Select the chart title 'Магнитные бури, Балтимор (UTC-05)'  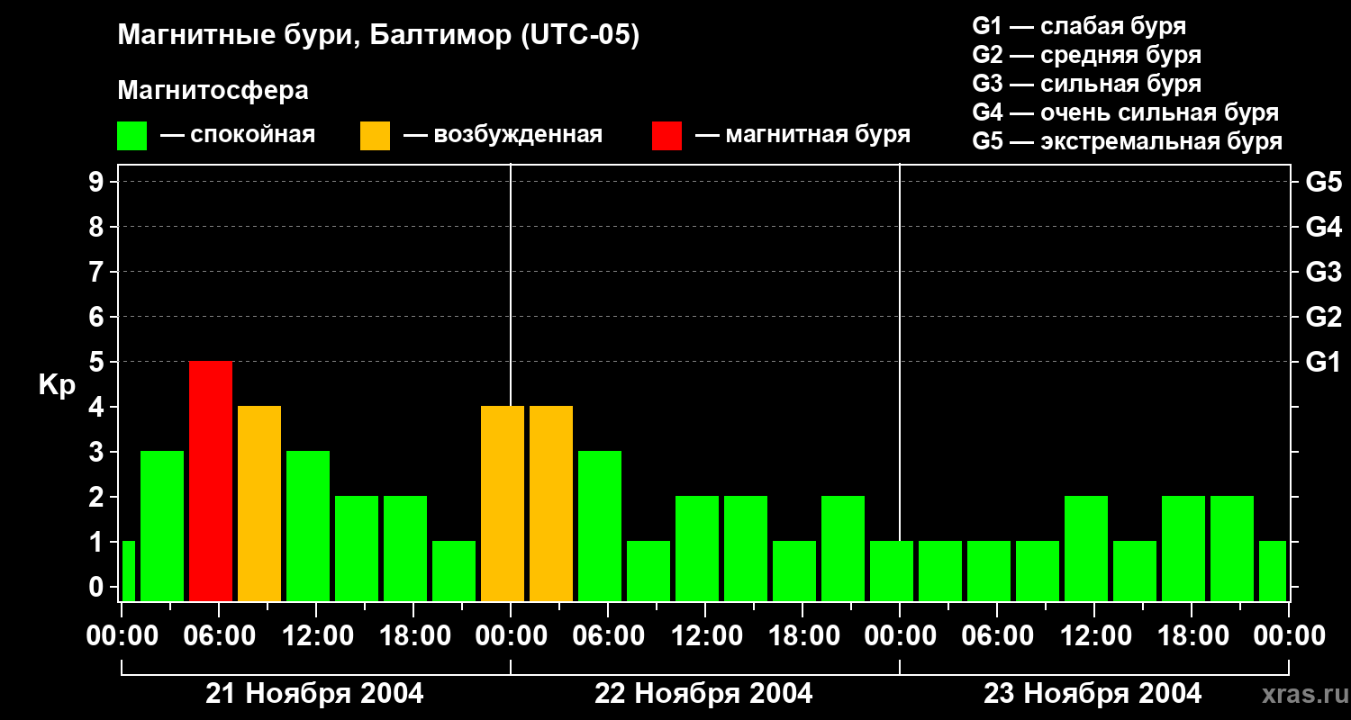point(378,36)
